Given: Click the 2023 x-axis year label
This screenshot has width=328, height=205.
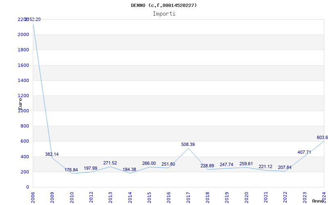Looking at the screenshot, I should coord(305,197).
